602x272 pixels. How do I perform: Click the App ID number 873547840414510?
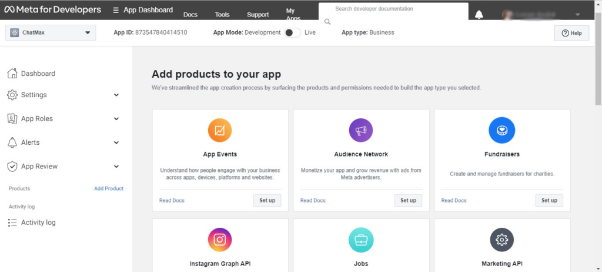[161, 33]
